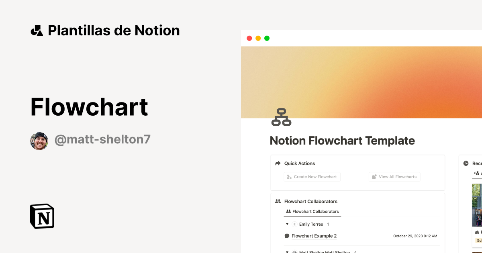Click the people icon next to Flowchart Collaborators

(278, 201)
